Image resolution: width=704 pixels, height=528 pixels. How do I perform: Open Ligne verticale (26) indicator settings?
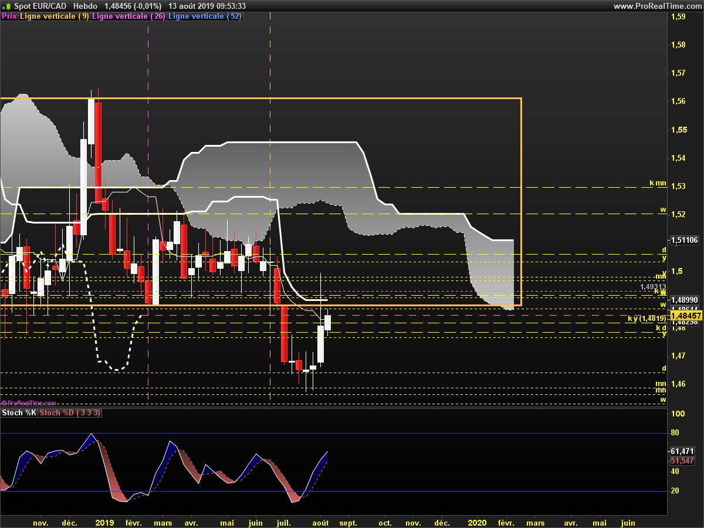(128, 16)
